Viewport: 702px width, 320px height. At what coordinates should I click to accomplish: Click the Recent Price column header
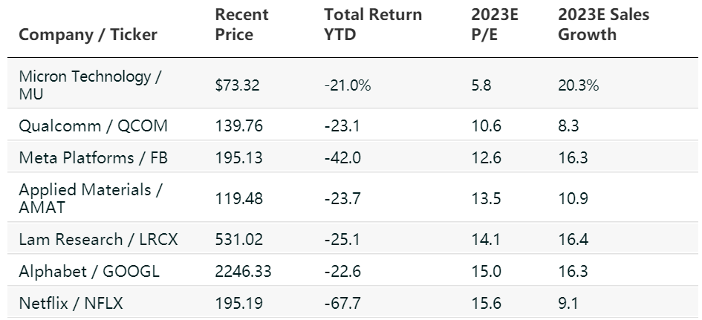pyautogui.click(x=241, y=25)
